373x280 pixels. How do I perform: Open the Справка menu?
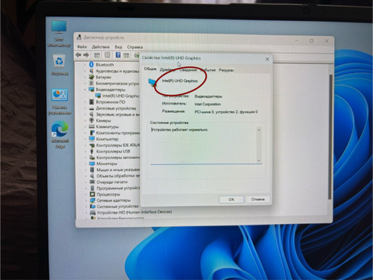click(135, 47)
